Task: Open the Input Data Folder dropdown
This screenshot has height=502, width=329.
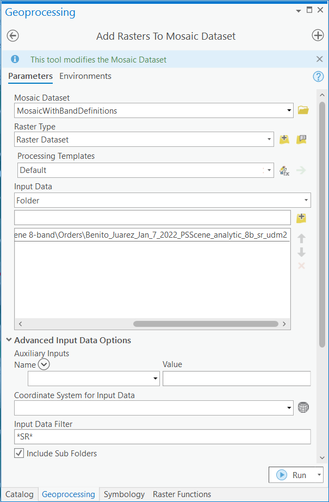Action: coord(306,201)
